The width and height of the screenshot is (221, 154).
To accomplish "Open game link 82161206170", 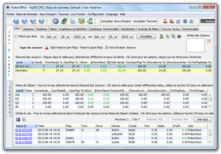I will click(24, 138).
